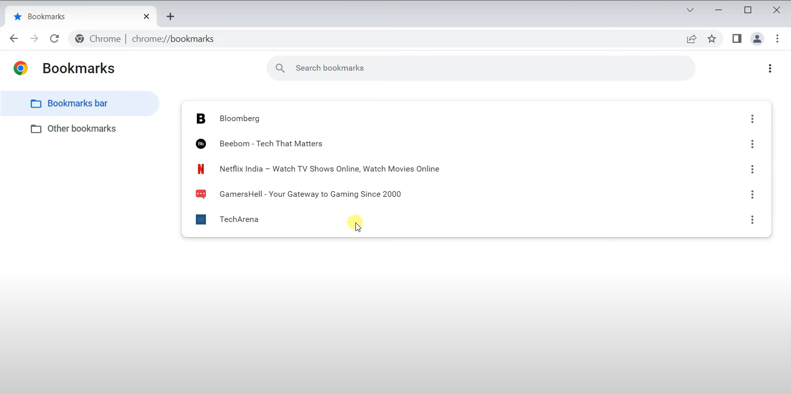The width and height of the screenshot is (791, 394).
Task: Reload the bookmarks page
Action: [55, 39]
